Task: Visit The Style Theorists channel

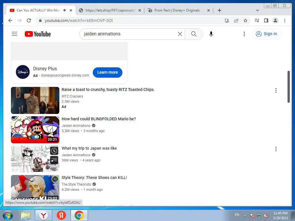Action: pos(76,184)
